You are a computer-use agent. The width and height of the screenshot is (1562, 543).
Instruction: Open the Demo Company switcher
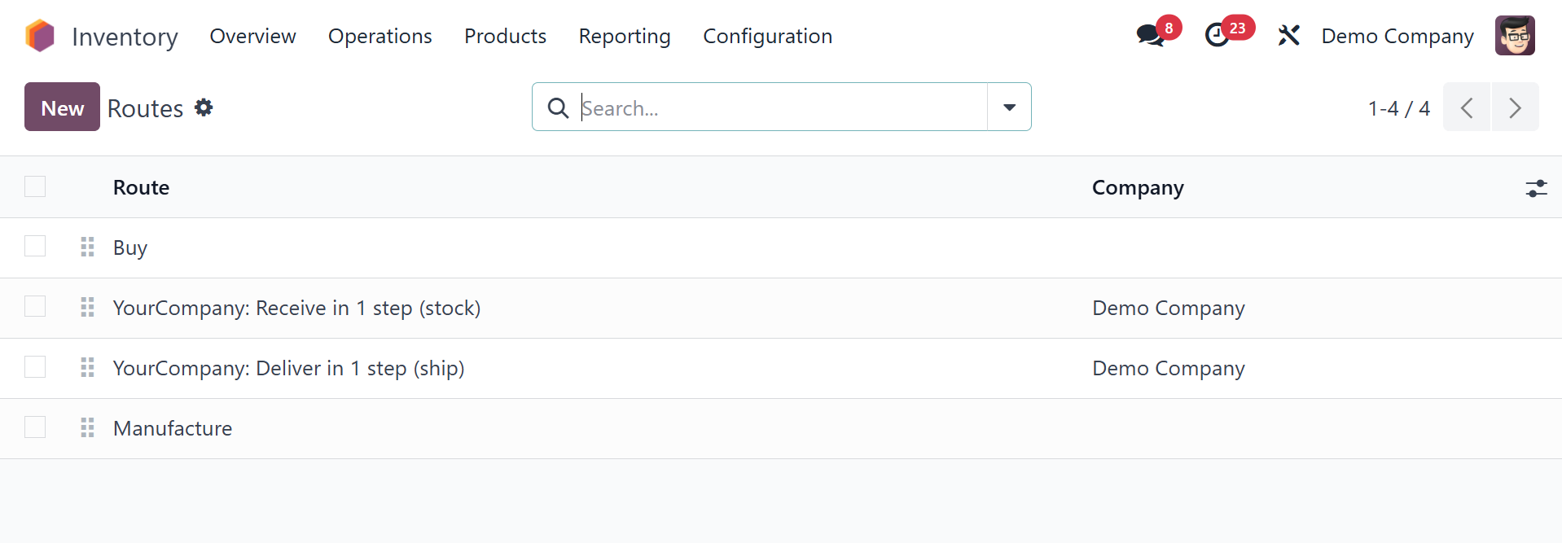(1397, 37)
